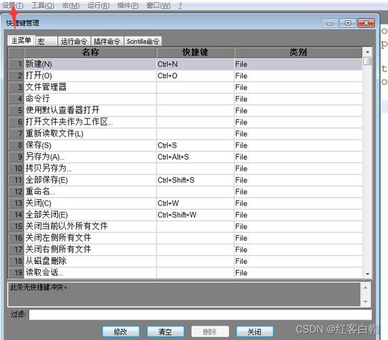Click the 关闭 button at the bottom
The height and width of the screenshot is (340, 388).
[x=255, y=332]
